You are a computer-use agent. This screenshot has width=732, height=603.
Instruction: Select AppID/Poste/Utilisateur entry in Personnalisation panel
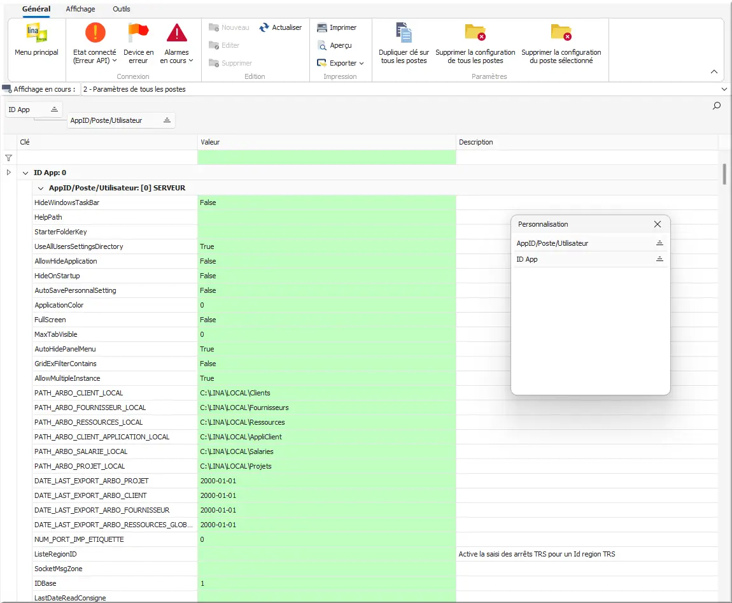pyautogui.click(x=590, y=243)
